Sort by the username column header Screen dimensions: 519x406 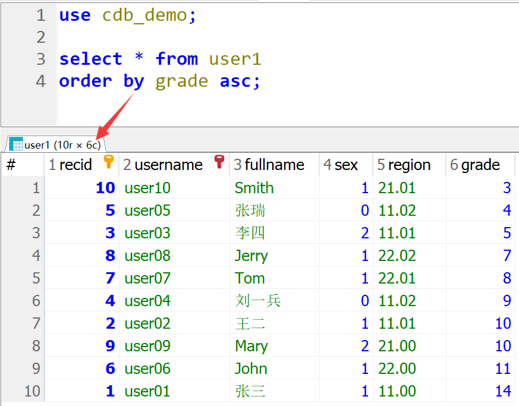168,165
